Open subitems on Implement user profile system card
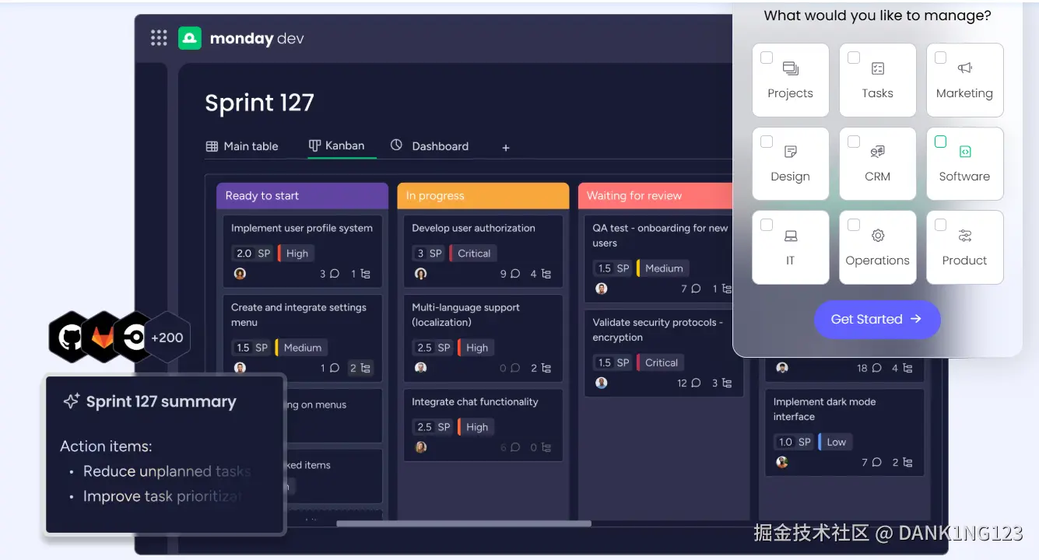The width and height of the screenshot is (1039, 560). tap(361, 274)
